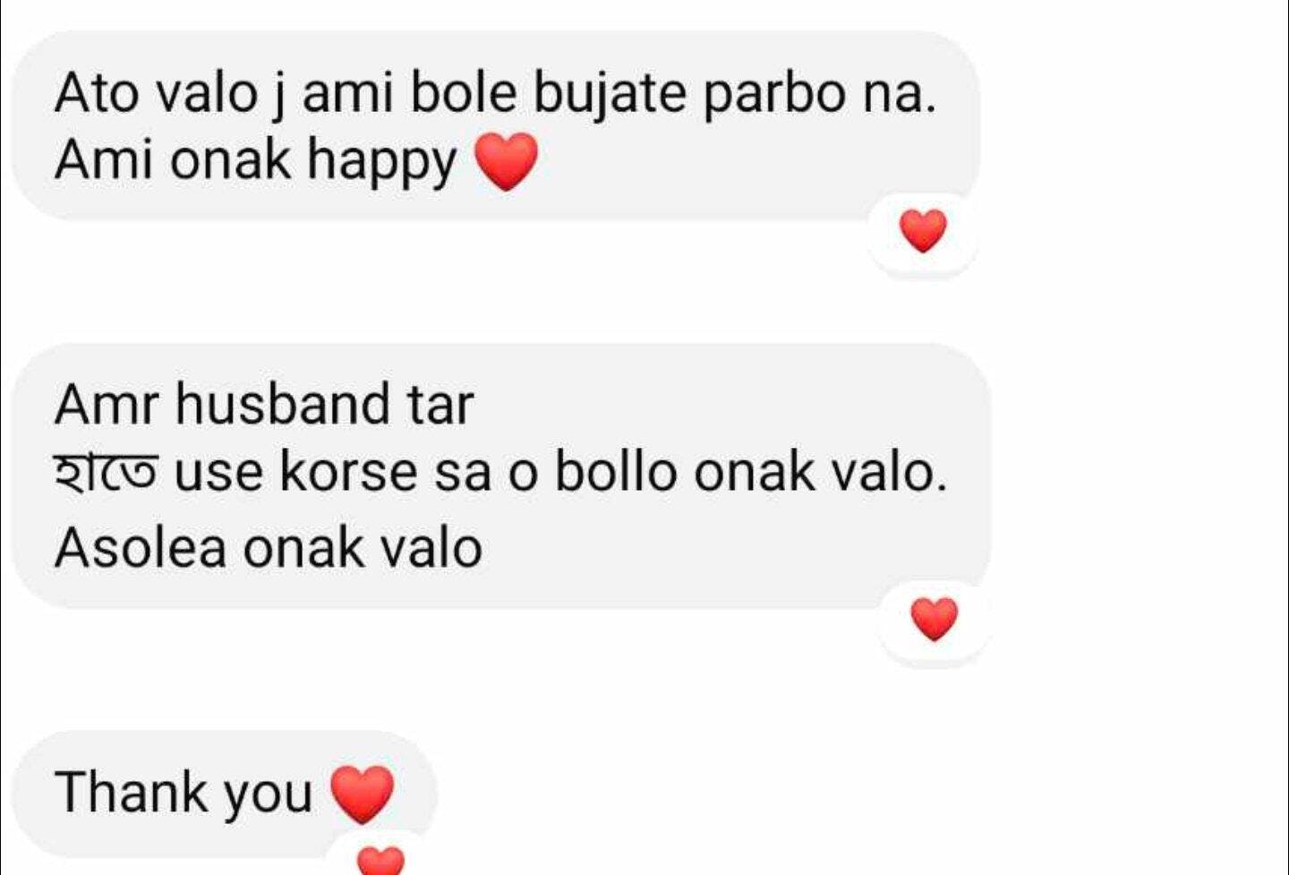Click 'parbo na.' at end of first line

point(819,94)
